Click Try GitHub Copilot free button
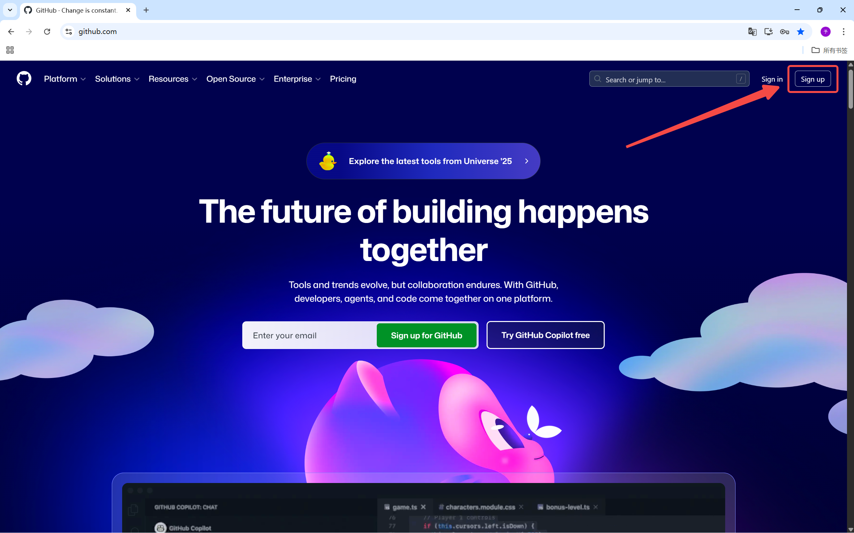Image resolution: width=854 pixels, height=533 pixels. [x=545, y=335]
